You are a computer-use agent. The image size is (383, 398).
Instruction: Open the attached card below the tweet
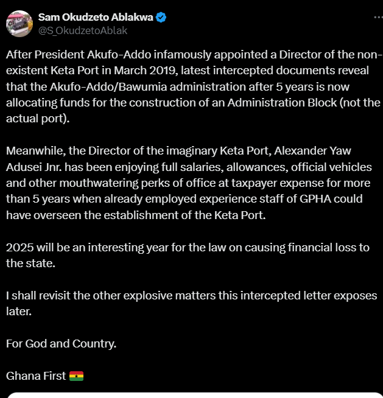(191, 394)
